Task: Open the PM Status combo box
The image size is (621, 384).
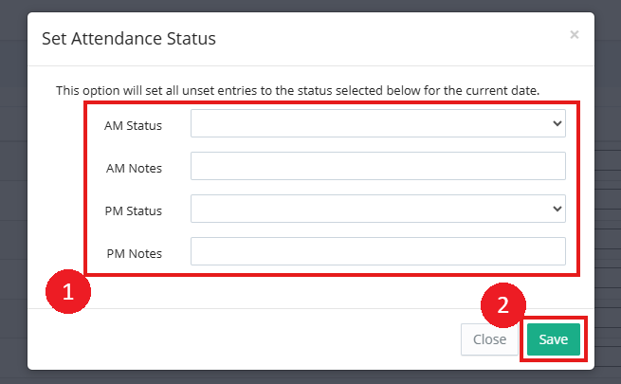Action: pos(377,209)
